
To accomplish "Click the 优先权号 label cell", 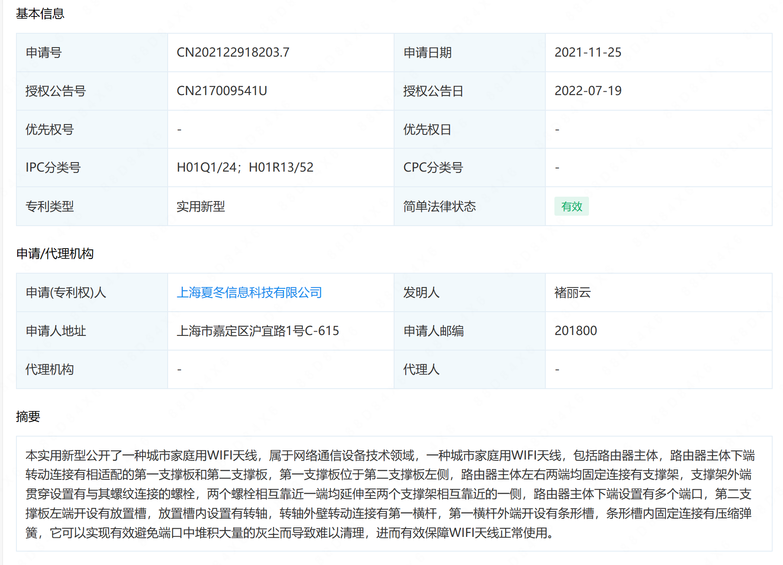I will coord(92,130).
